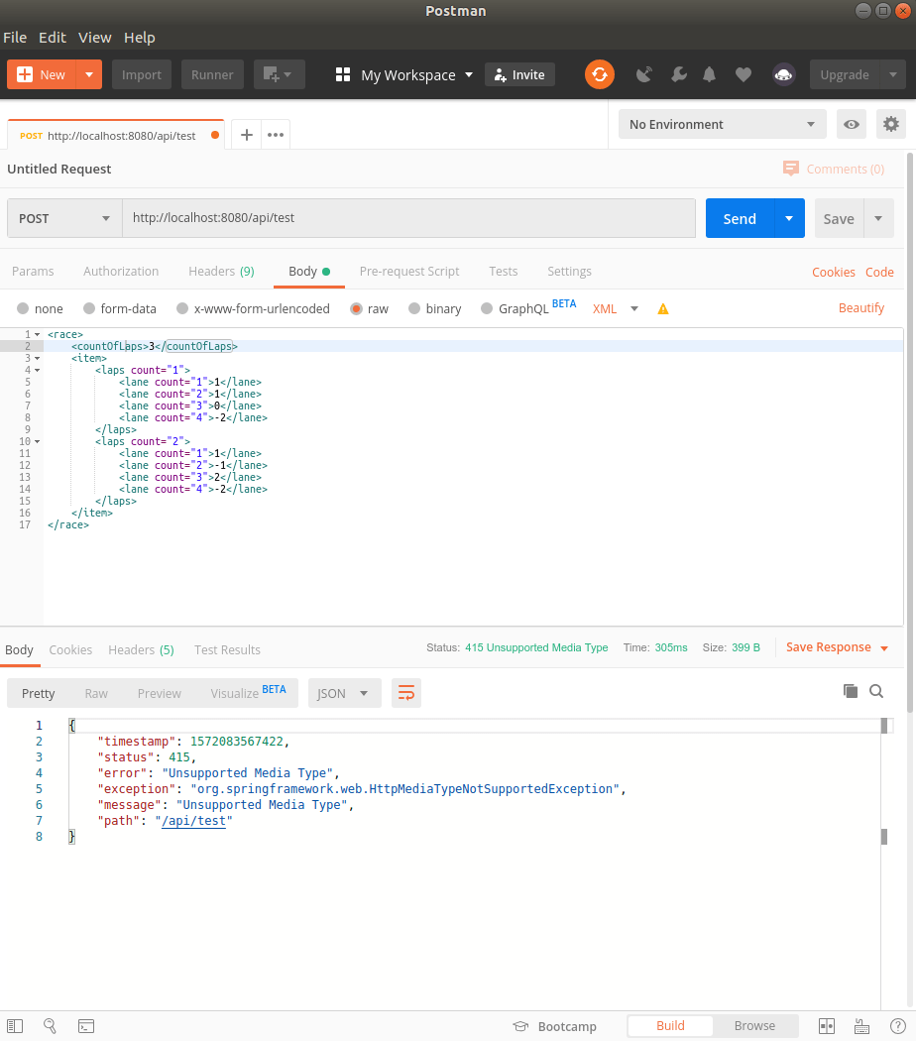Click the Beautify link
Image resolution: width=916 pixels, height=1041 pixels.
click(860, 308)
